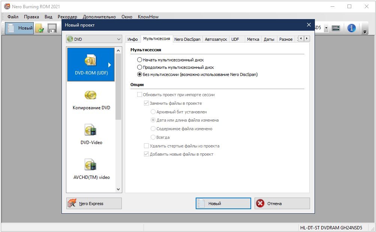Click the blue info icon in toolbar
Screen dimensions: 376x232
pyautogui.click(x=351, y=28)
